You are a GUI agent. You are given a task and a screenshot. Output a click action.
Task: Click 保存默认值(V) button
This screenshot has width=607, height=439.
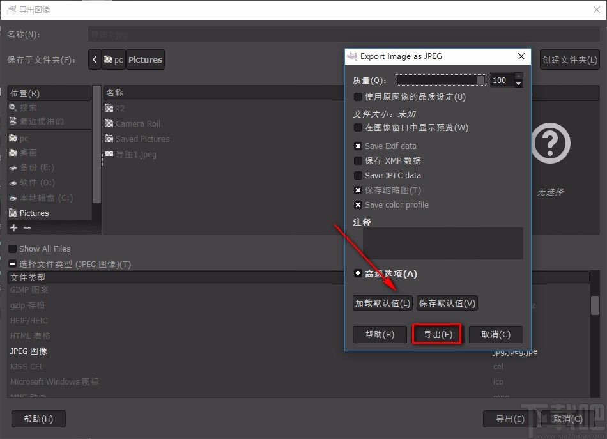[447, 303]
